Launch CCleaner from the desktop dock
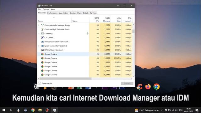 coord(139,87)
